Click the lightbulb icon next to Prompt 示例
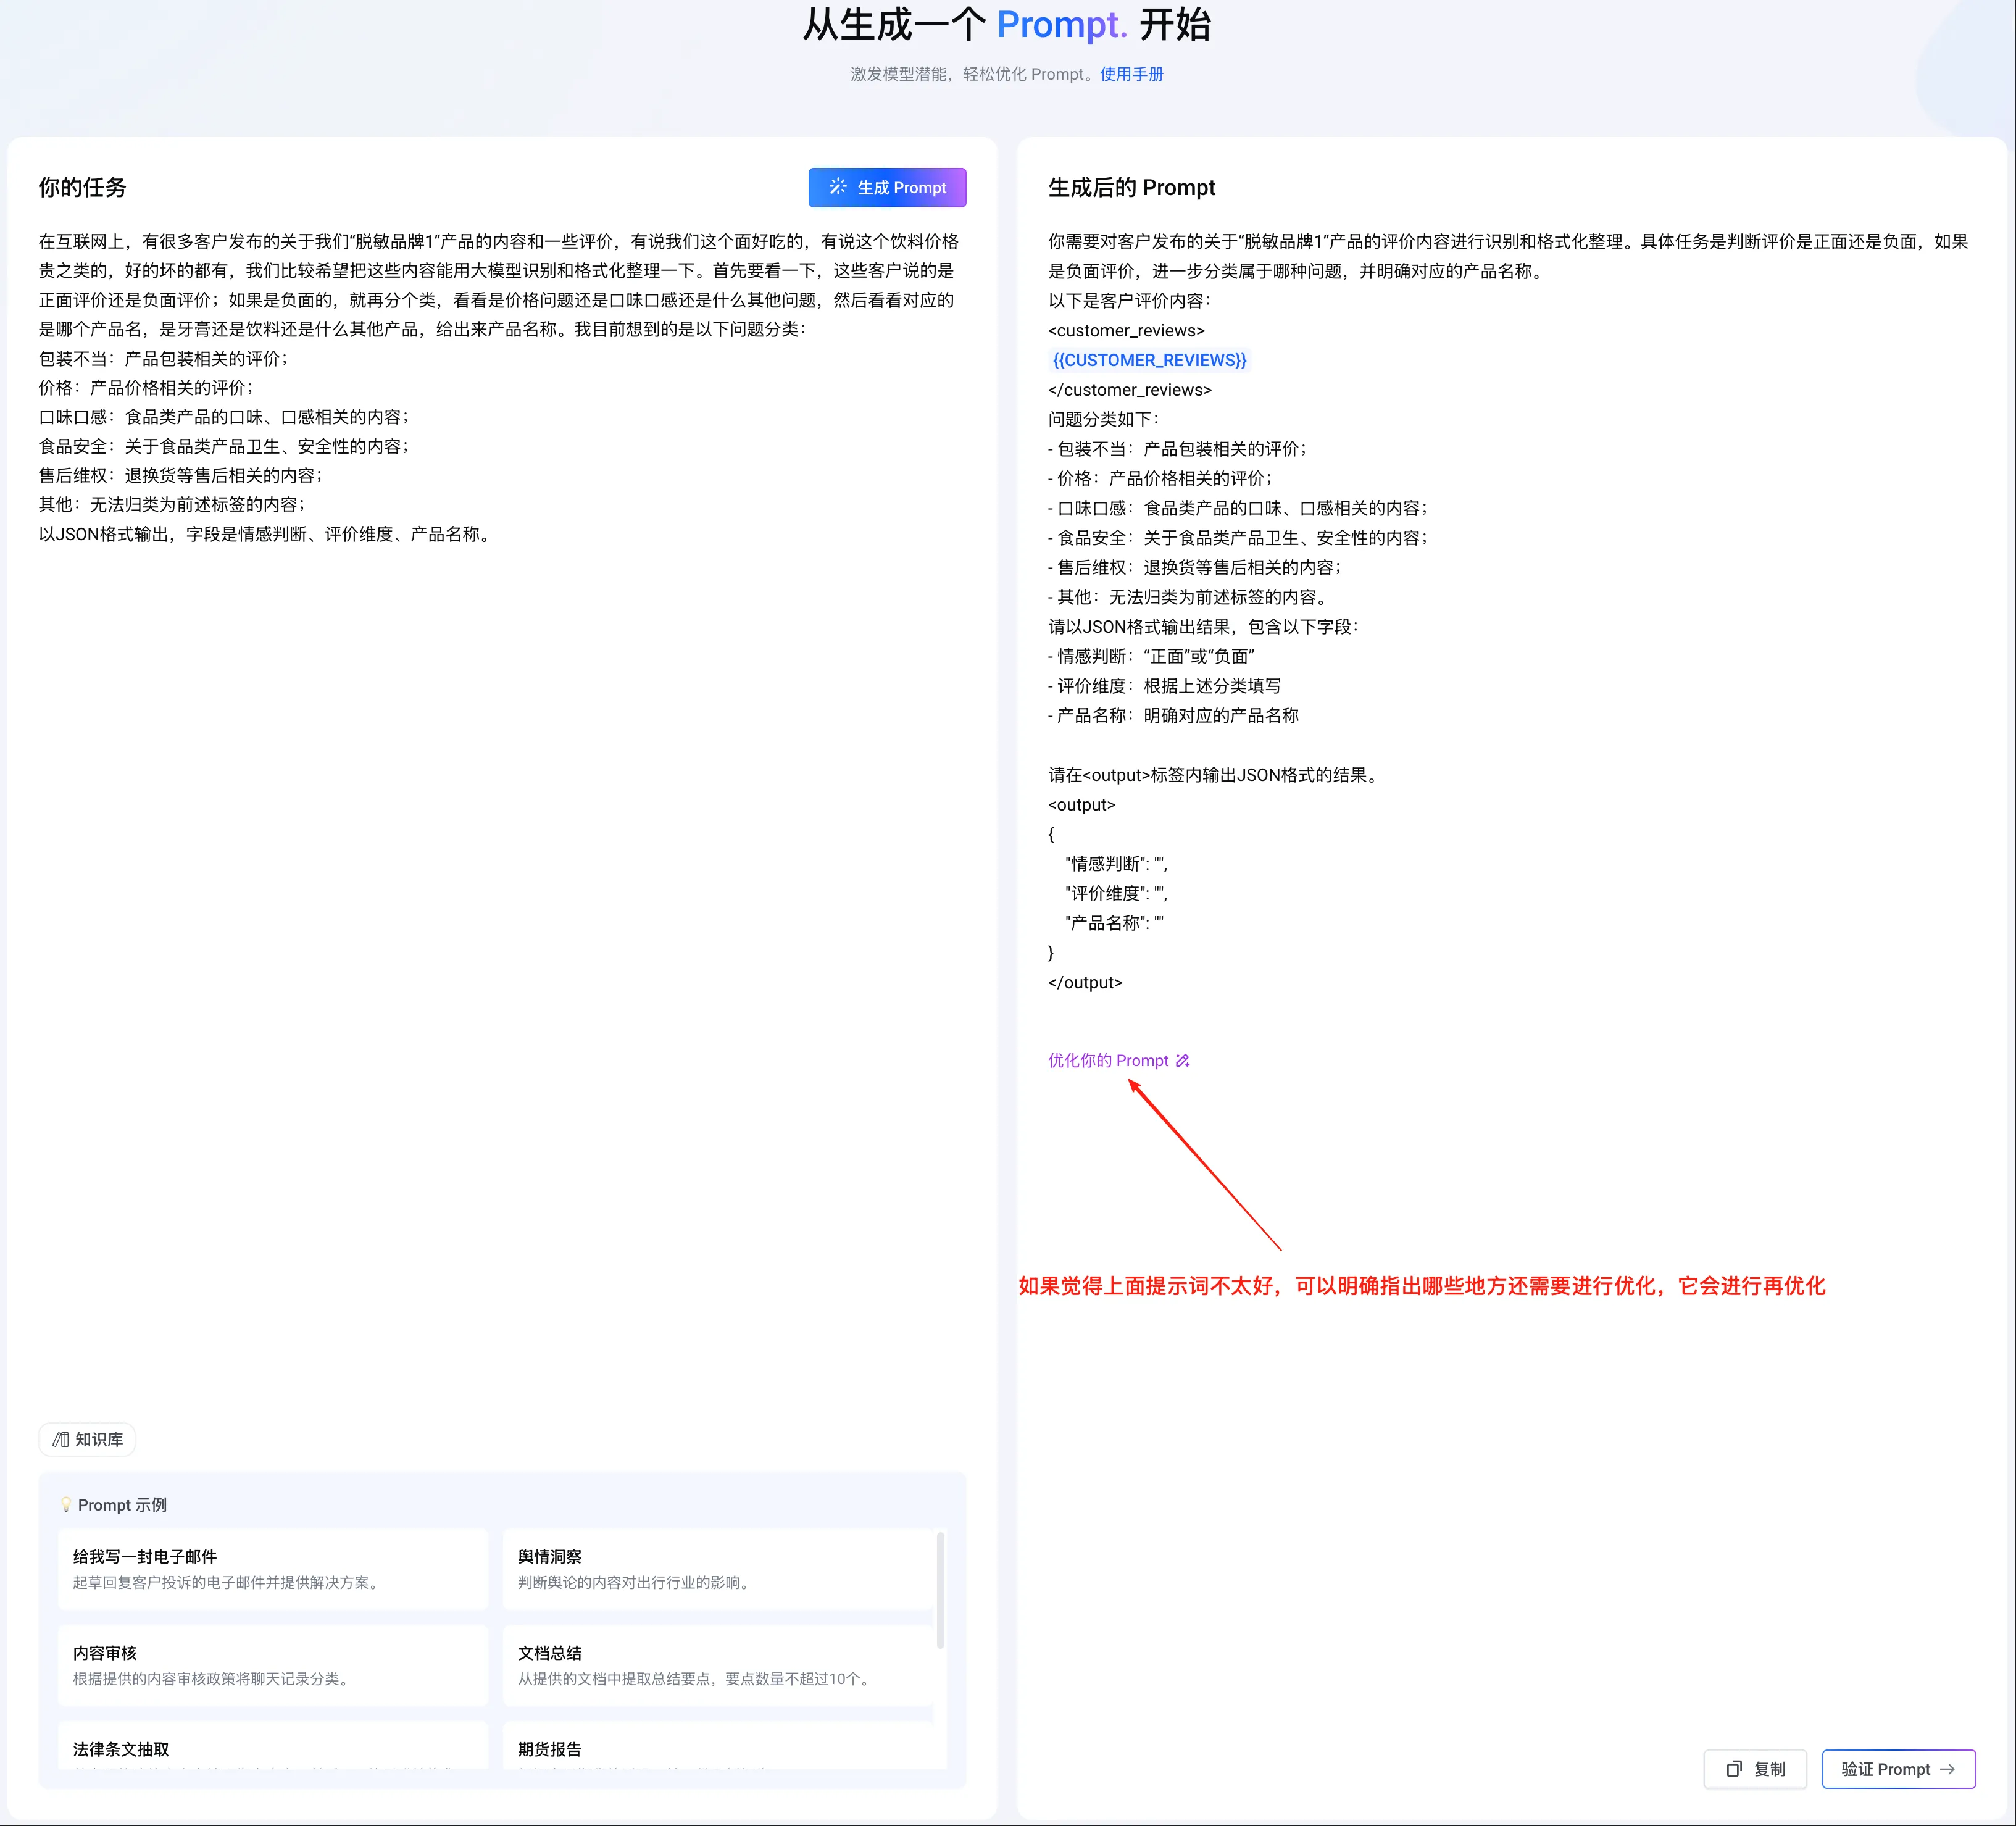The width and height of the screenshot is (2016, 1826). coord(66,1505)
